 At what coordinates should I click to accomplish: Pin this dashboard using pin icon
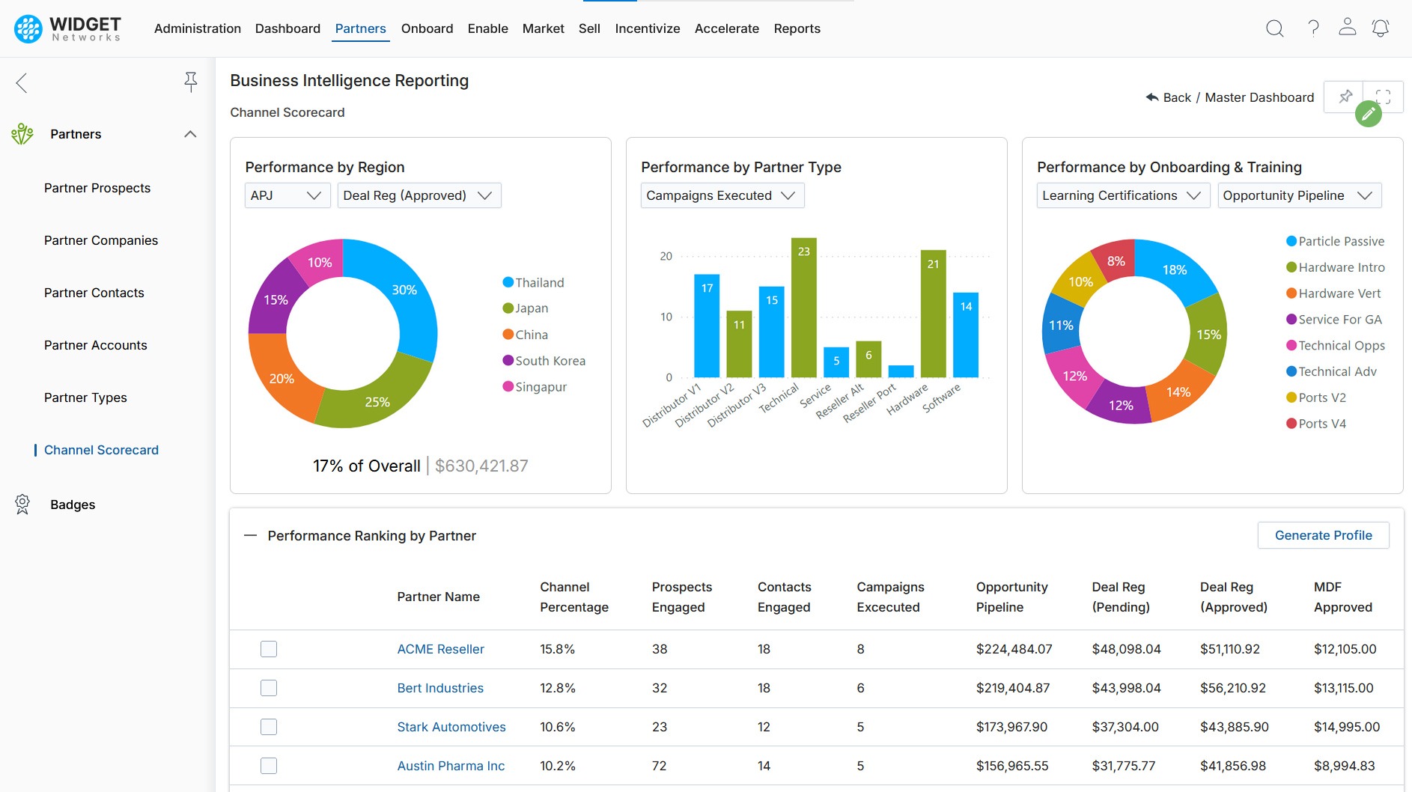point(1345,97)
